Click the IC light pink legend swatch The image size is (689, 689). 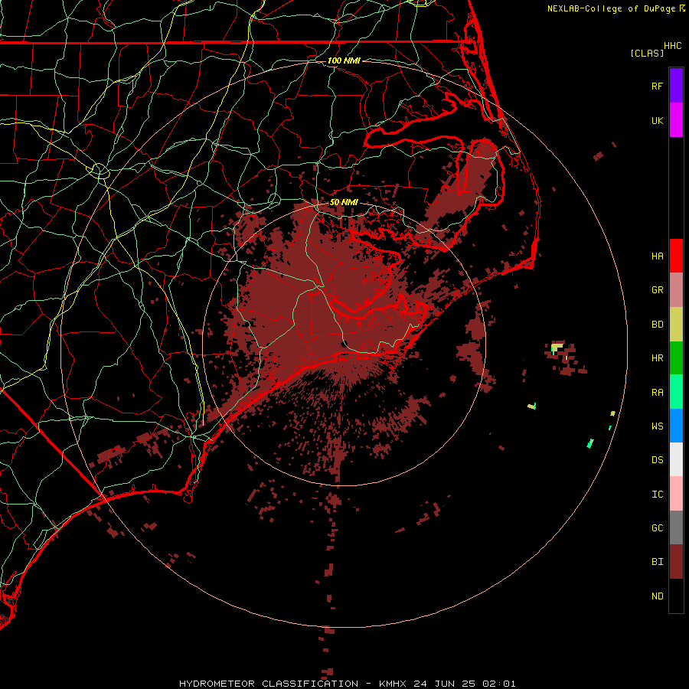[676, 494]
